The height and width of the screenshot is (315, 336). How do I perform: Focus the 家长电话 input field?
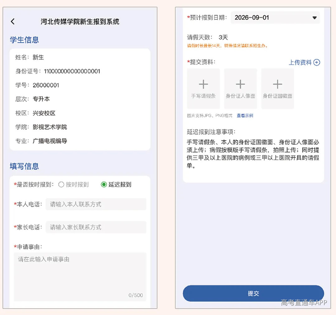pyautogui.click(x=96, y=227)
